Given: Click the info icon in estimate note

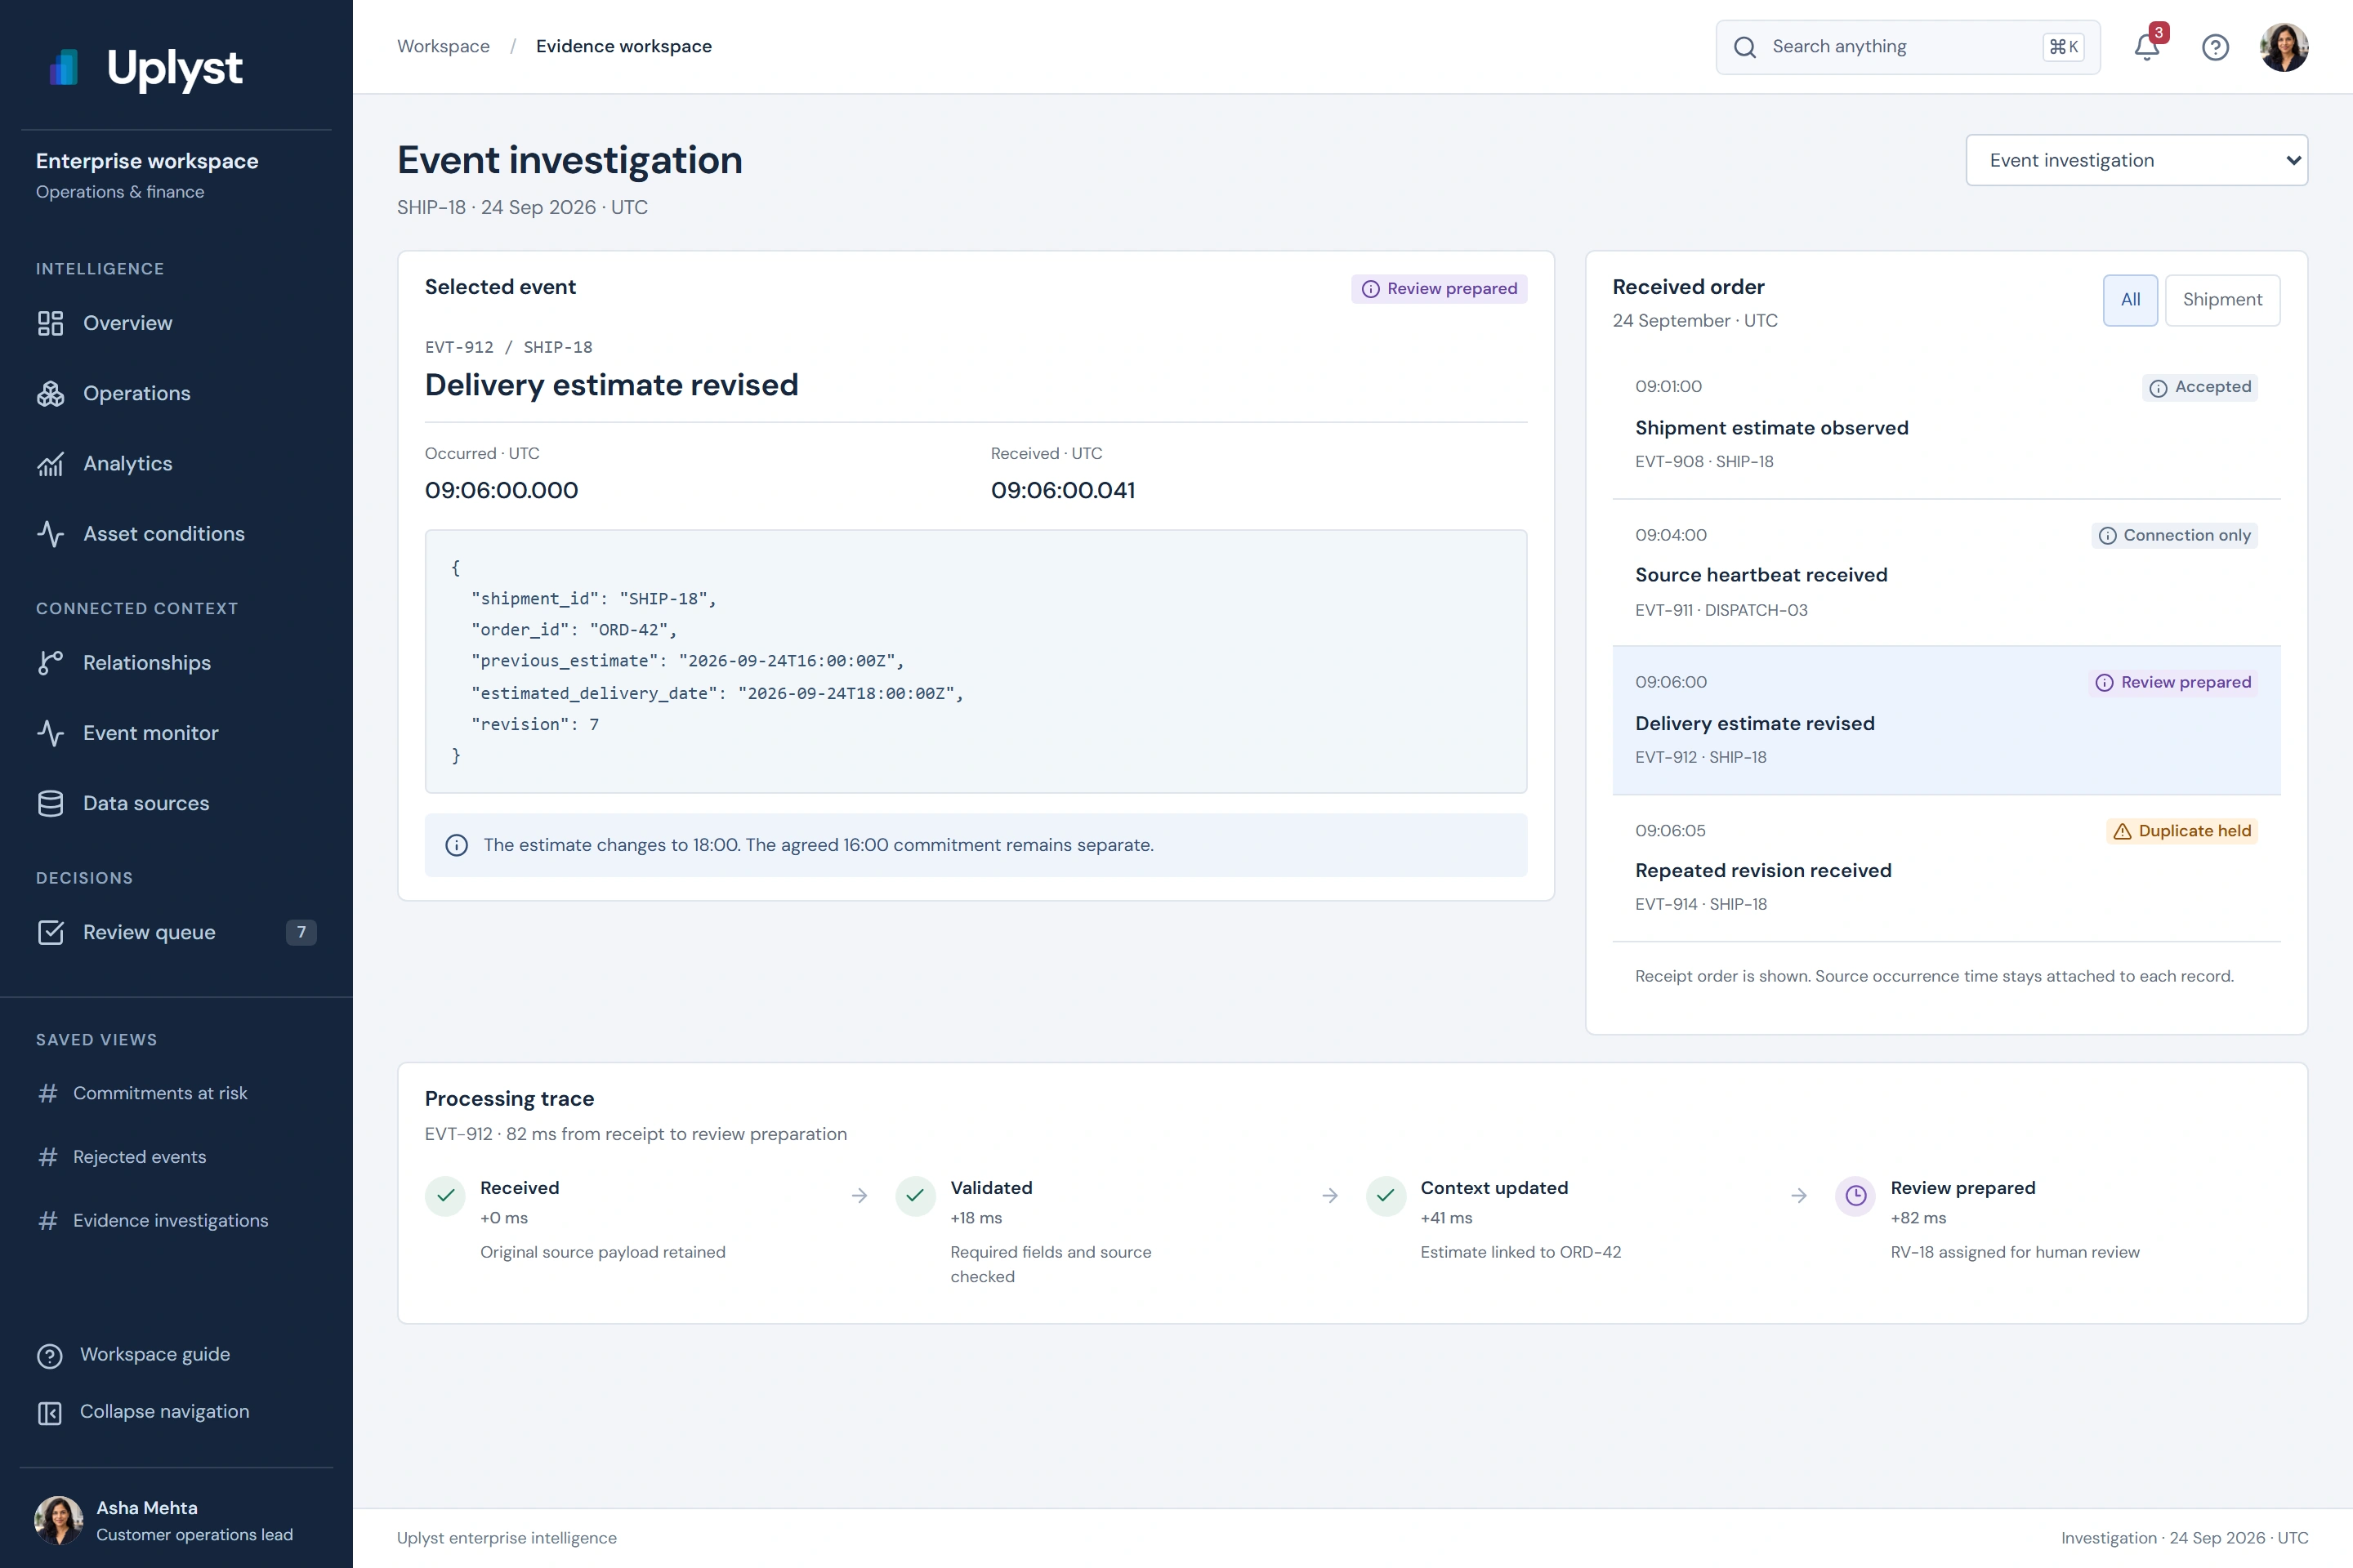Looking at the screenshot, I should (456, 845).
